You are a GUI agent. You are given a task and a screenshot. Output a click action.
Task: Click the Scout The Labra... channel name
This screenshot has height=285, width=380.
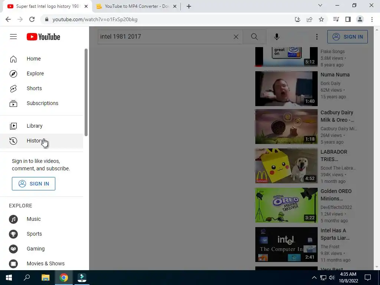click(338, 168)
